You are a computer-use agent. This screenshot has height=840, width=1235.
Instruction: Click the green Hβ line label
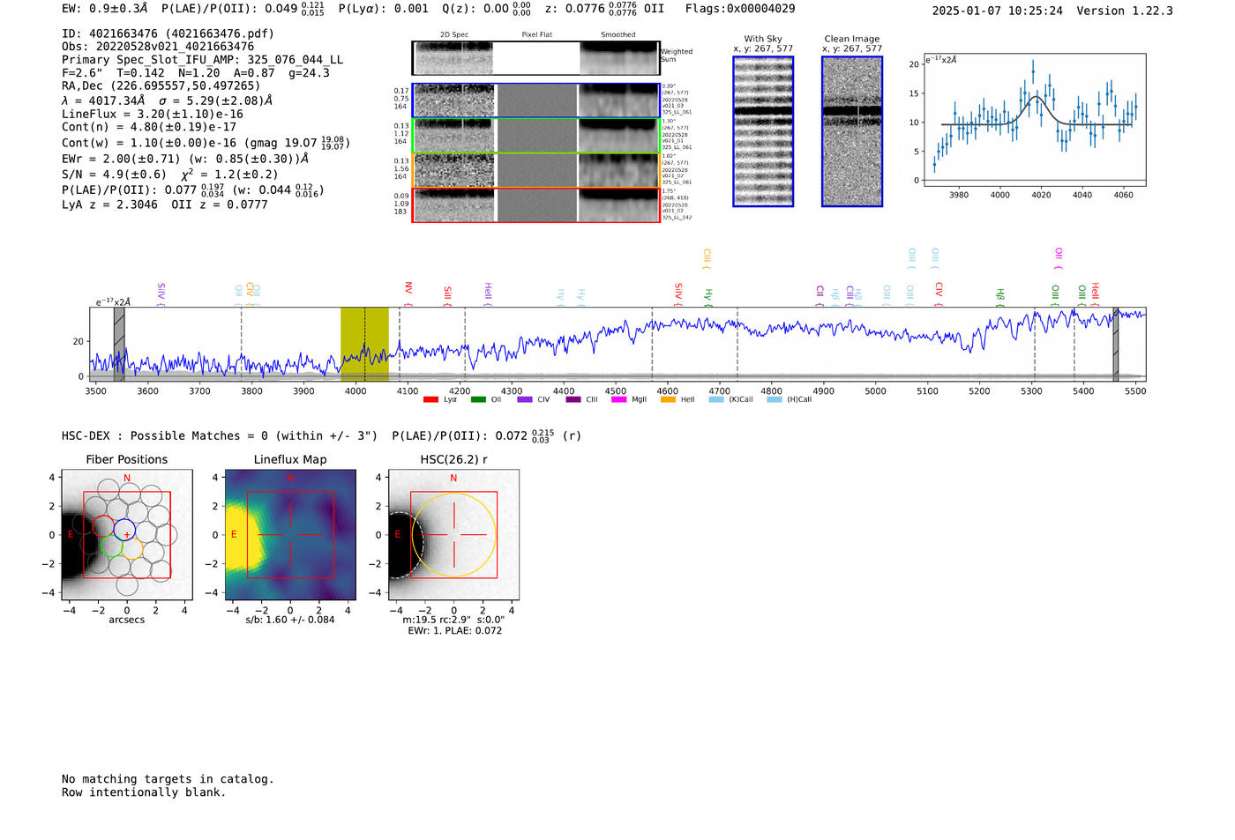click(1000, 296)
